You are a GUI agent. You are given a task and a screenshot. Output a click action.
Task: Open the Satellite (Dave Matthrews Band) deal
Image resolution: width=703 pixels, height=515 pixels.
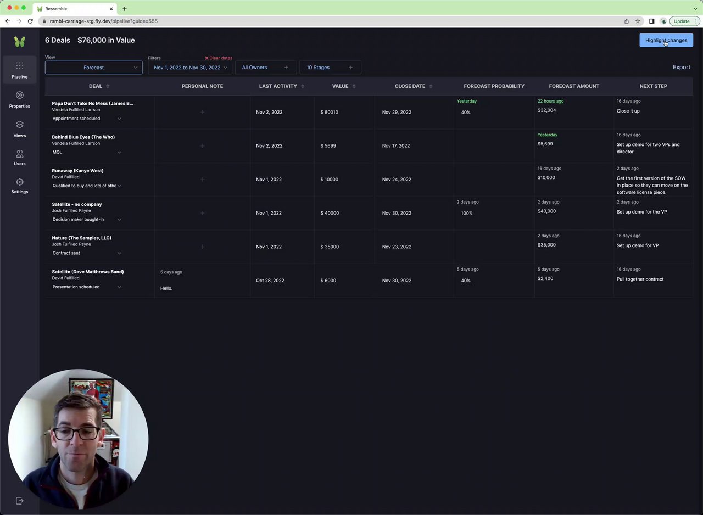click(x=88, y=272)
